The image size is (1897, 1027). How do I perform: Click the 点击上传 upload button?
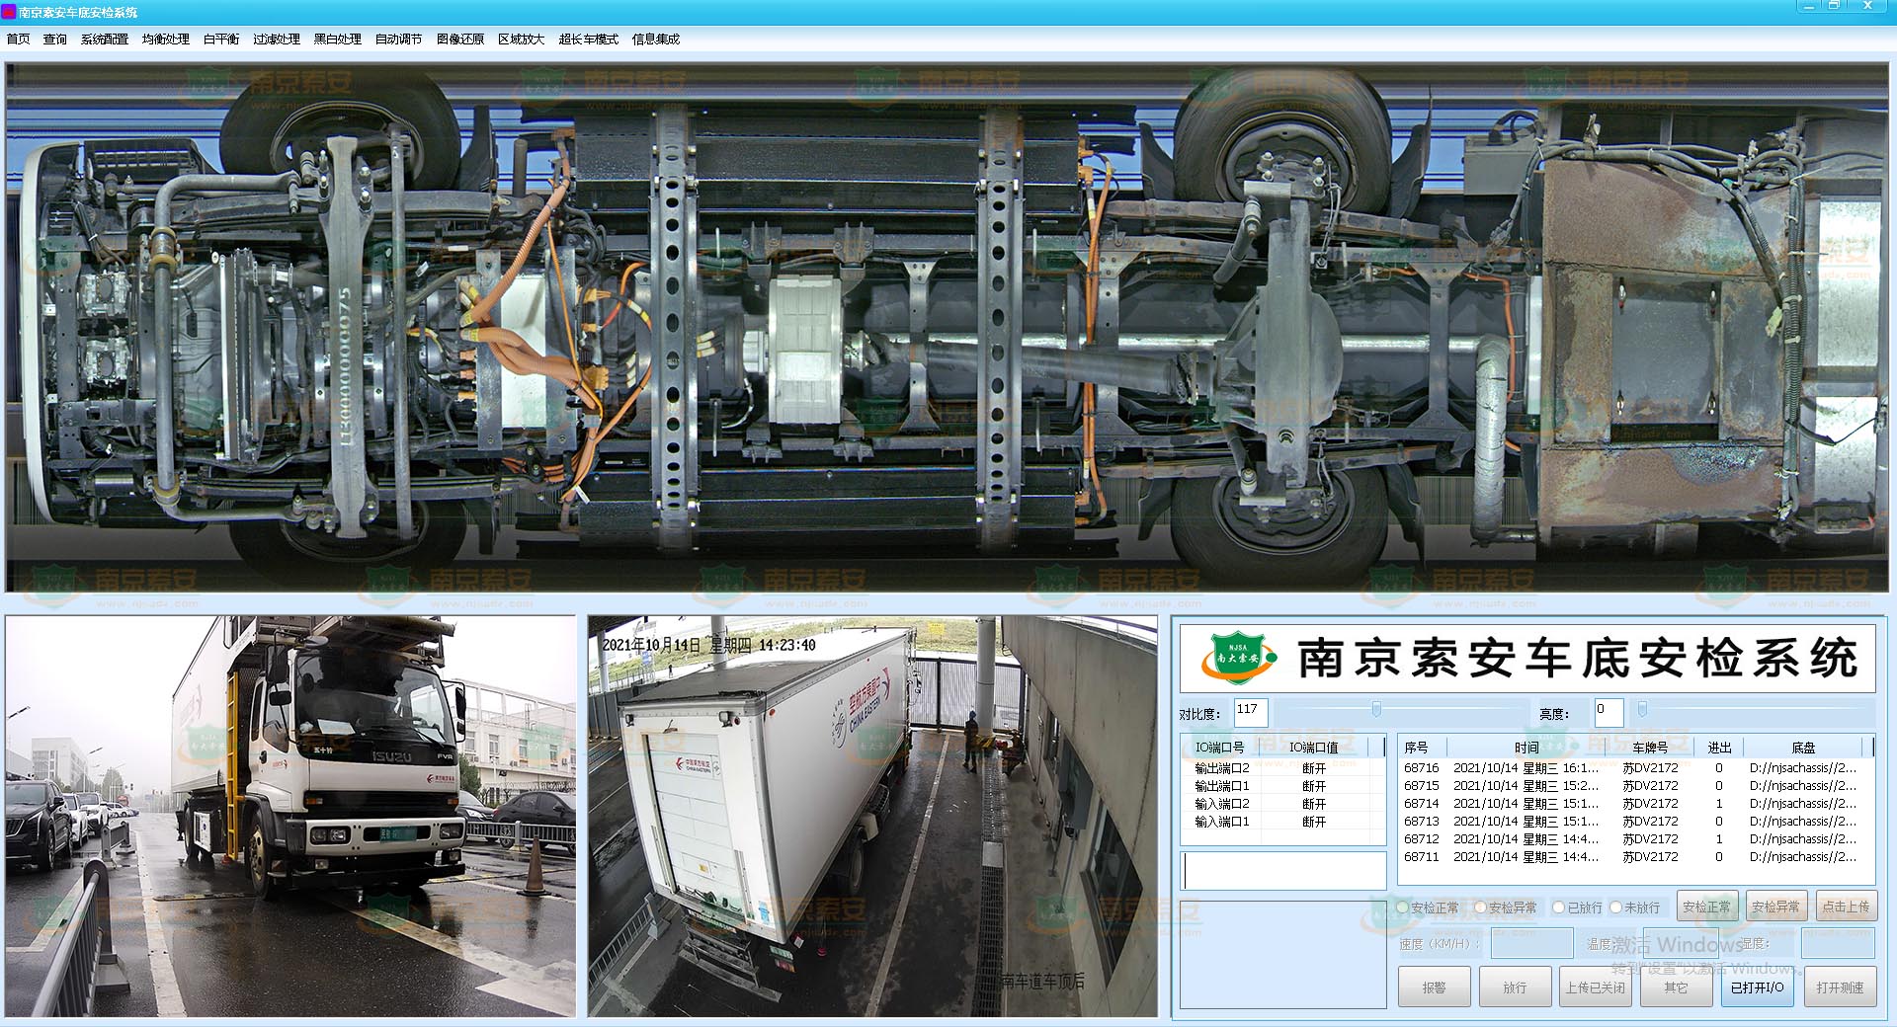1846,907
